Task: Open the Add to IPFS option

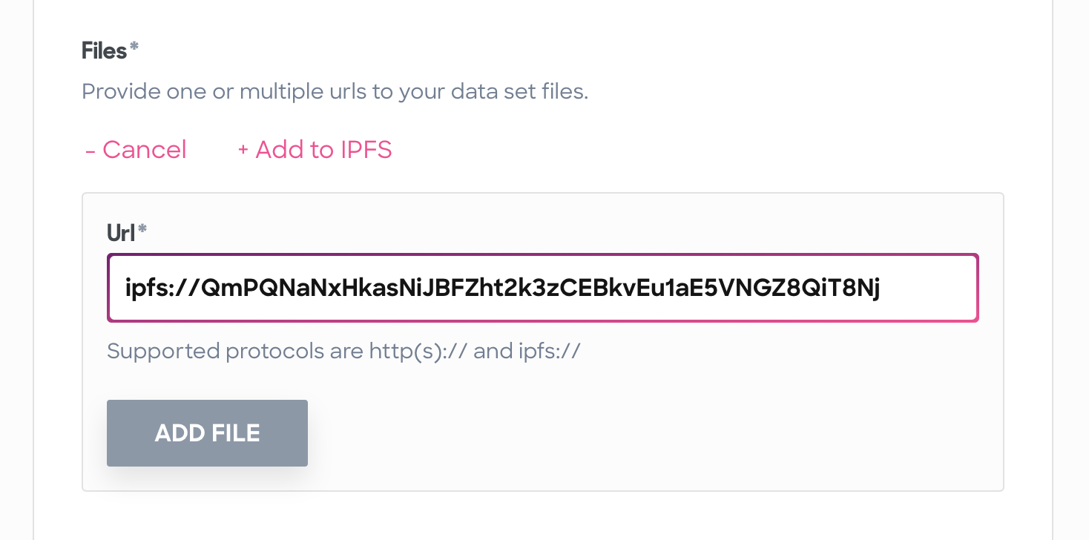Action: [x=315, y=150]
